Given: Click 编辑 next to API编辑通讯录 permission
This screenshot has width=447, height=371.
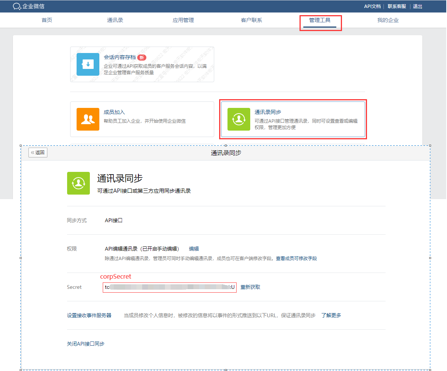Looking at the screenshot, I should point(194,249).
